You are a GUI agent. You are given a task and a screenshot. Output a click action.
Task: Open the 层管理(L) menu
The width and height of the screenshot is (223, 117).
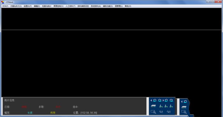(119, 6)
